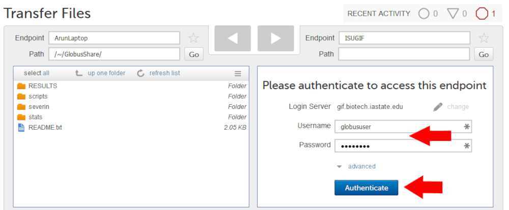Click the circle active tasks icon
The height and width of the screenshot is (210, 509).
[x=423, y=14]
